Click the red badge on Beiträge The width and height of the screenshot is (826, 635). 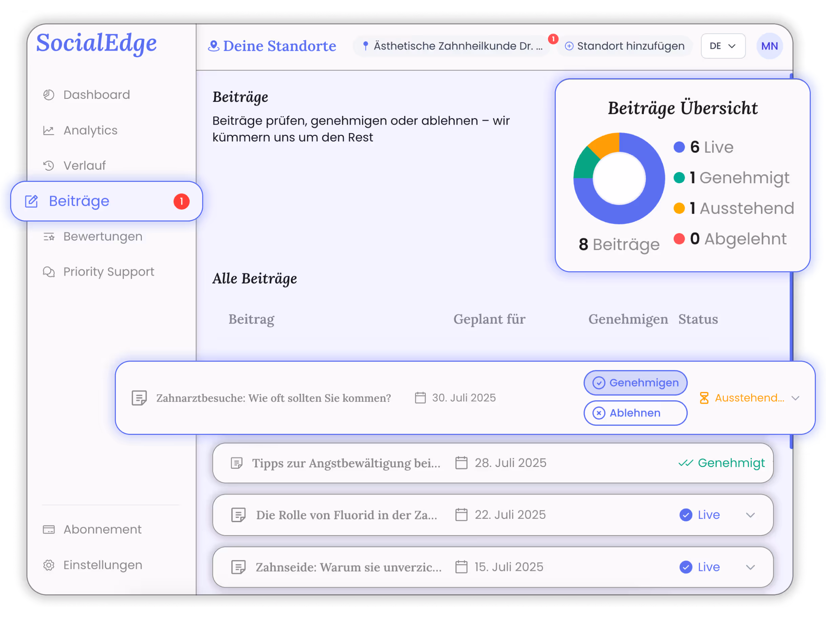pyautogui.click(x=182, y=202)
